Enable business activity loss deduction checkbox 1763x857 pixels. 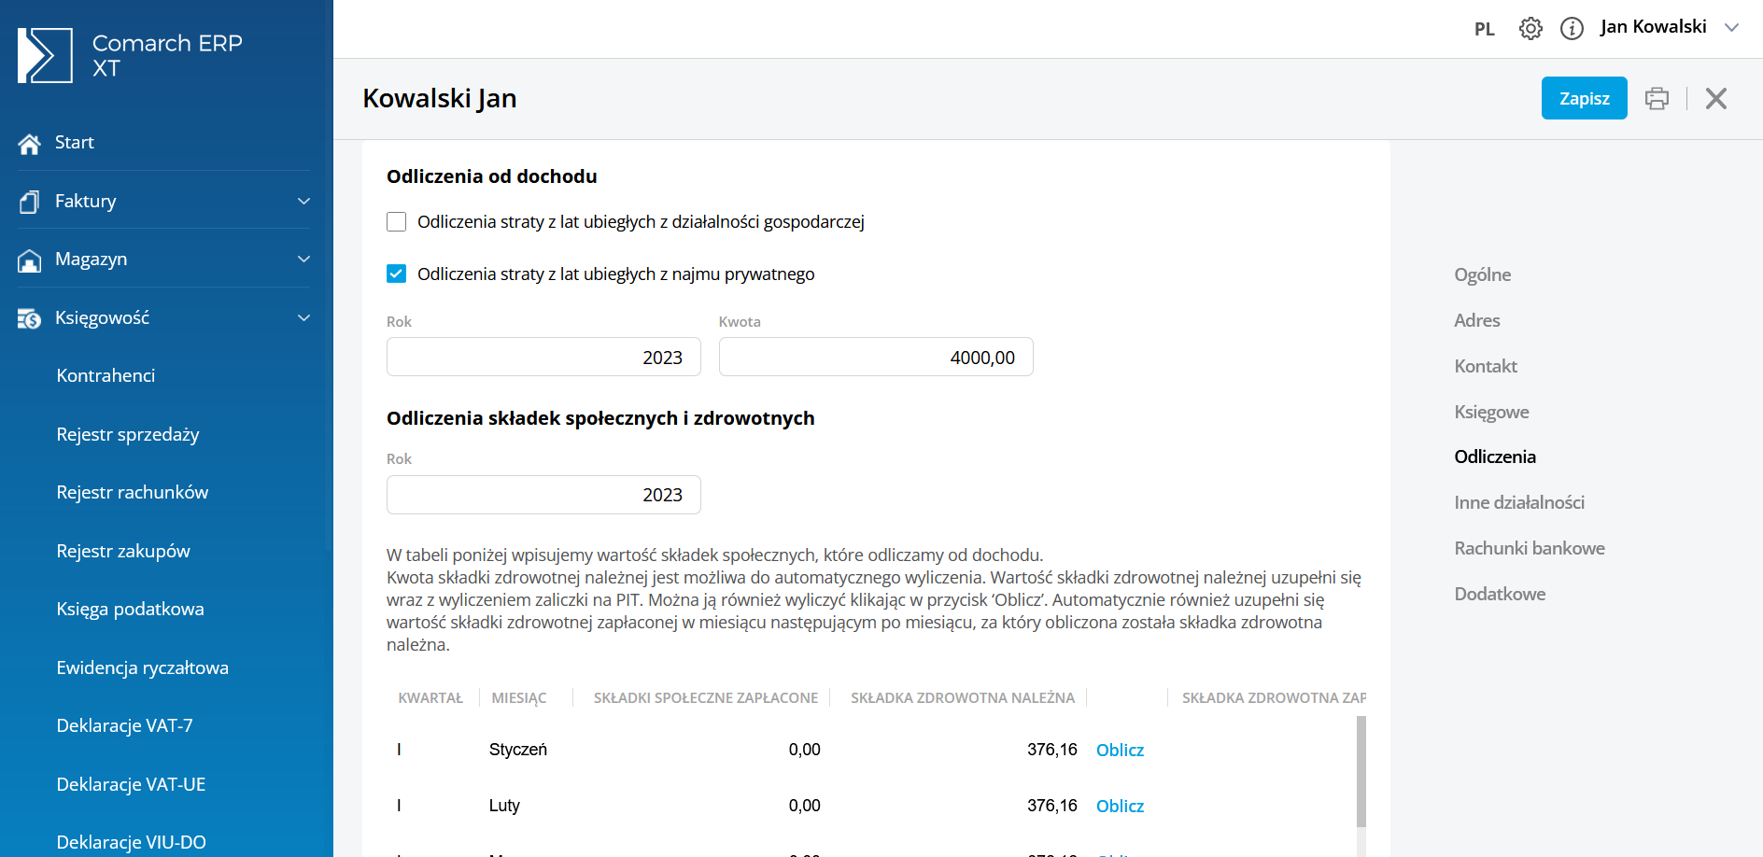(x=397, y=222)
